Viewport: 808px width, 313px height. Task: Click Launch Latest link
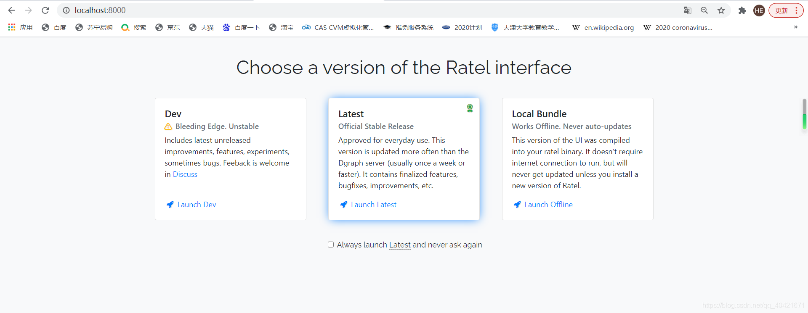click(373, 205)
